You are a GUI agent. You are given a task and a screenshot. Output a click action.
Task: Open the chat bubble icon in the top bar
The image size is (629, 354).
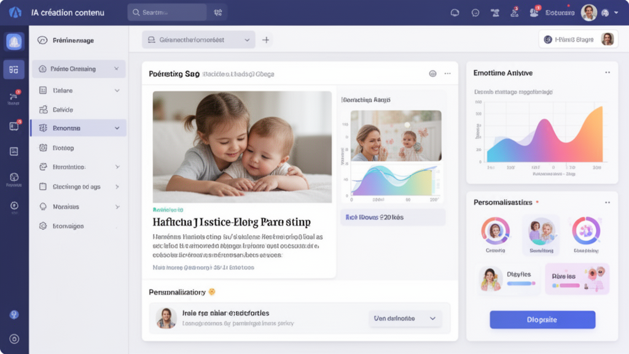475,12
